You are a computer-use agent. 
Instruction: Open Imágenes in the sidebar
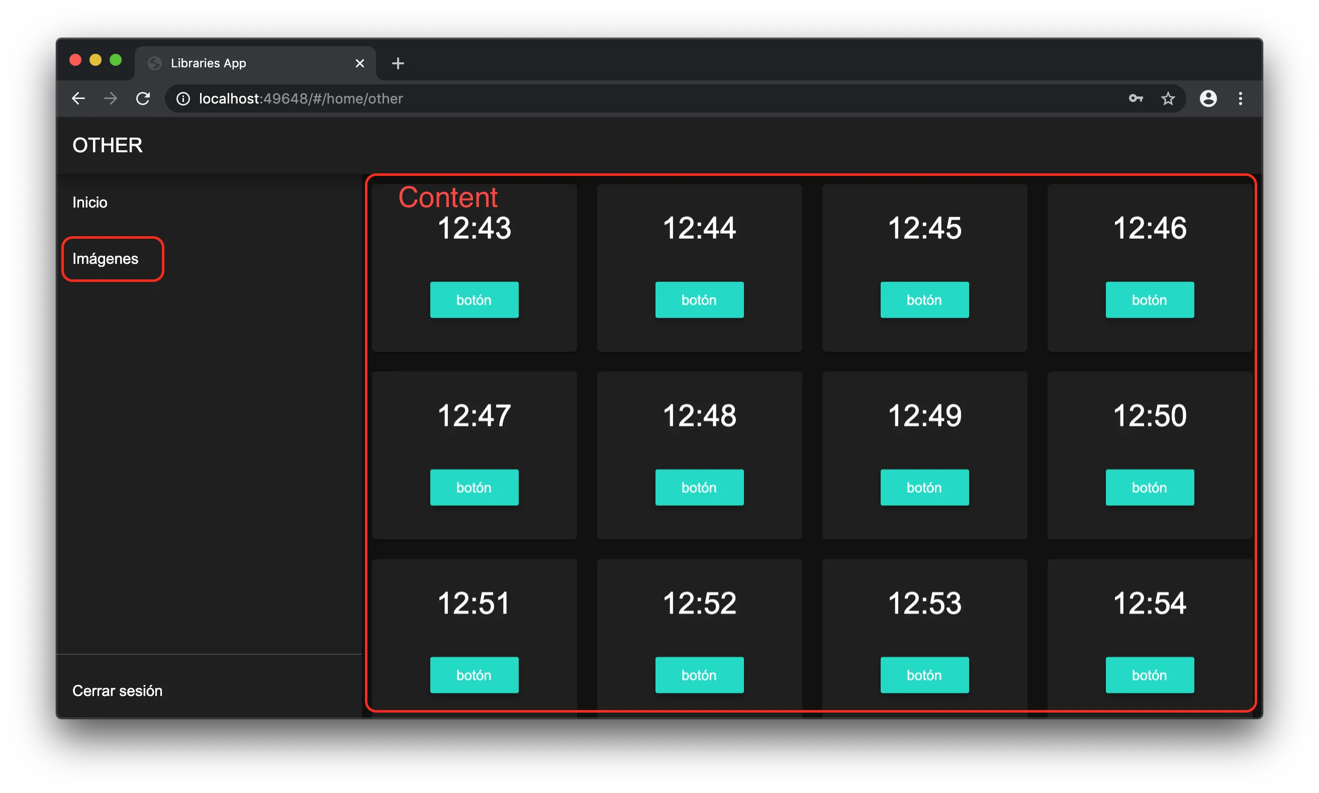point(105,259)
